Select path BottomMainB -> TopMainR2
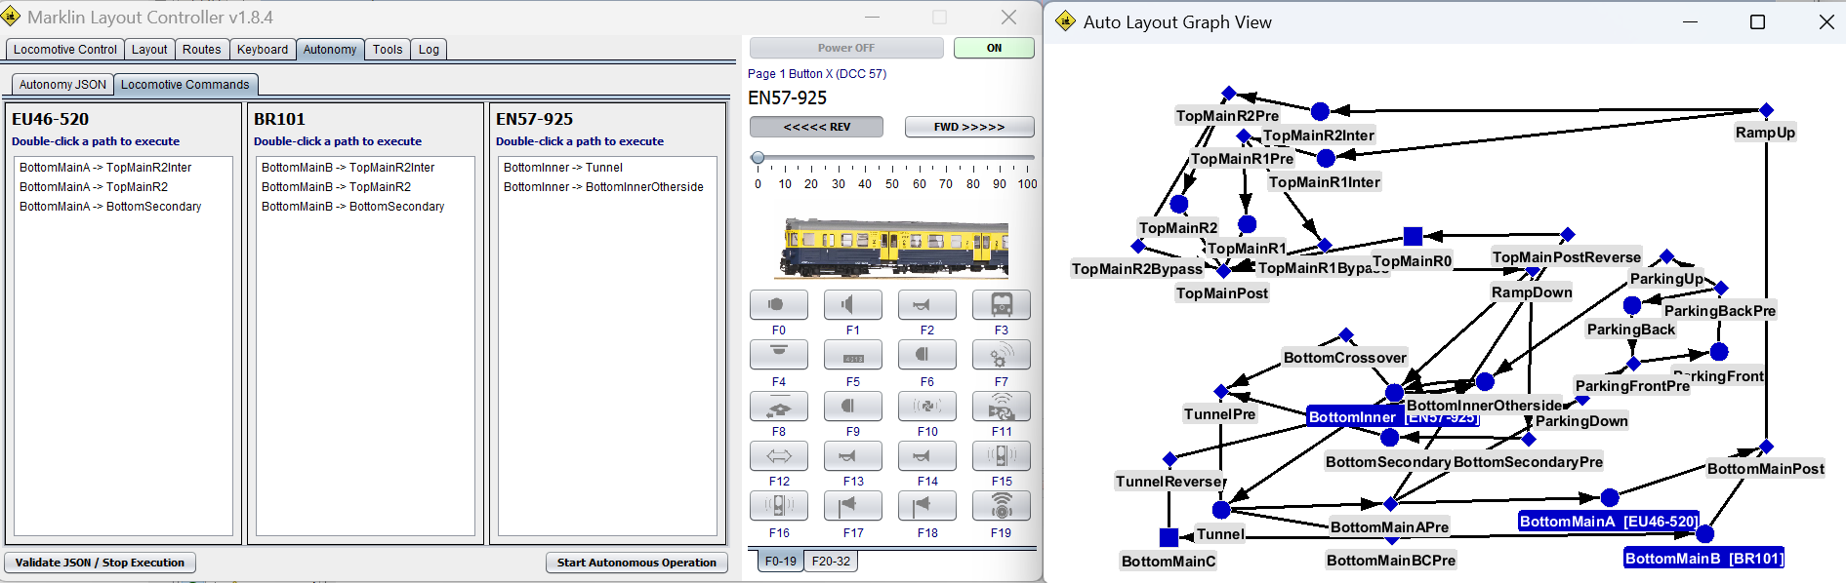 (x=336, y=187)
